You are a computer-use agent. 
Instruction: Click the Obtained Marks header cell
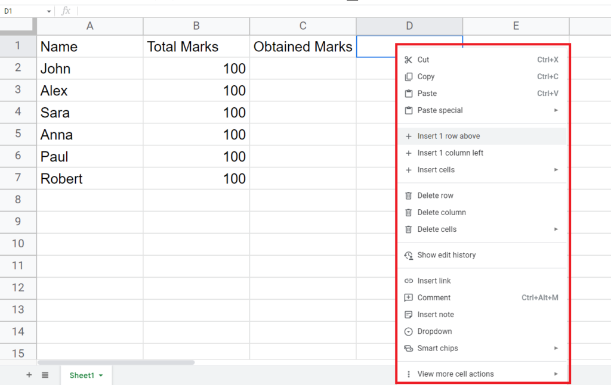pos(303,46)
